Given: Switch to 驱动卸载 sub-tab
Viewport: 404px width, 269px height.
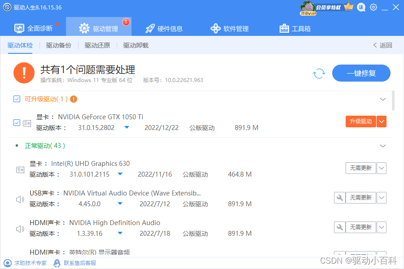Looking at the screenshot, I should pos(136,46).
